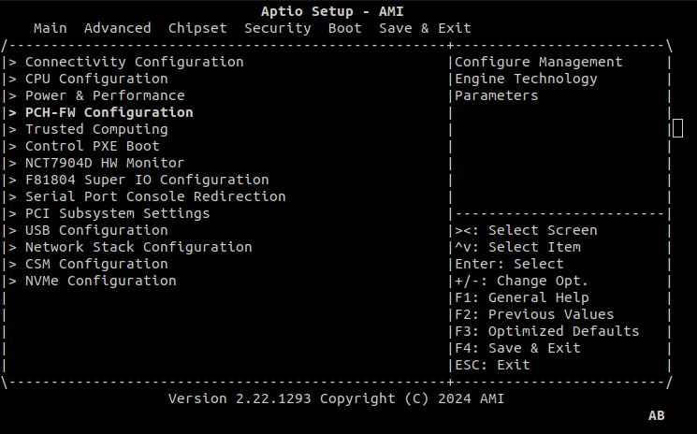Select PCH-FW Configuration entry
The height and width of the screenshot is (434, 697).
coord(109,112)
